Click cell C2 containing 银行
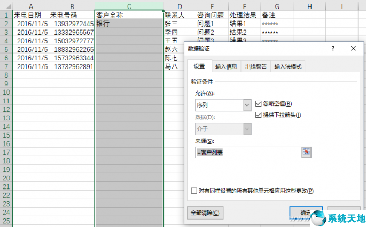This screenshot has height=227, width=366. [129, 24]
